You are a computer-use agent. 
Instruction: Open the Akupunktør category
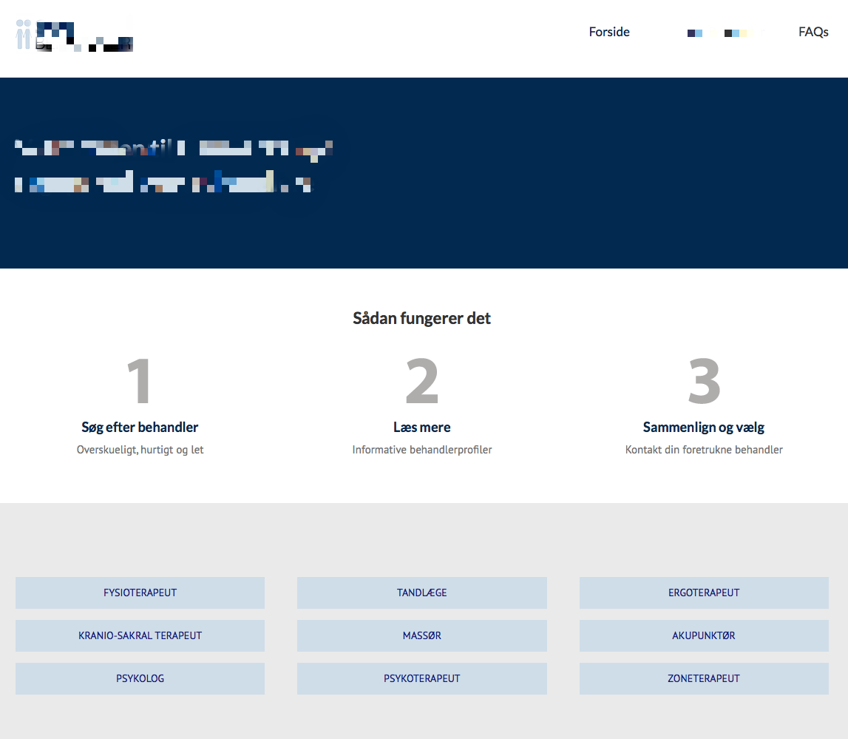[704, 635]
